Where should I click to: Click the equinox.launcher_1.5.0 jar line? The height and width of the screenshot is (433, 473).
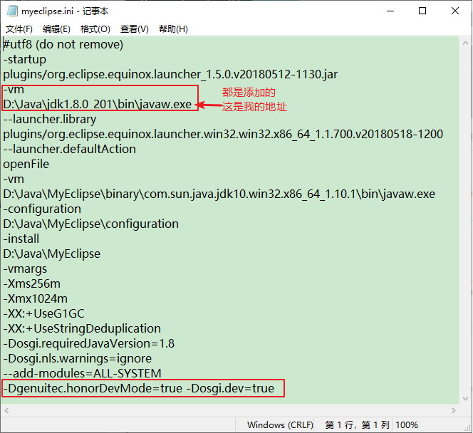click(170, 74)
